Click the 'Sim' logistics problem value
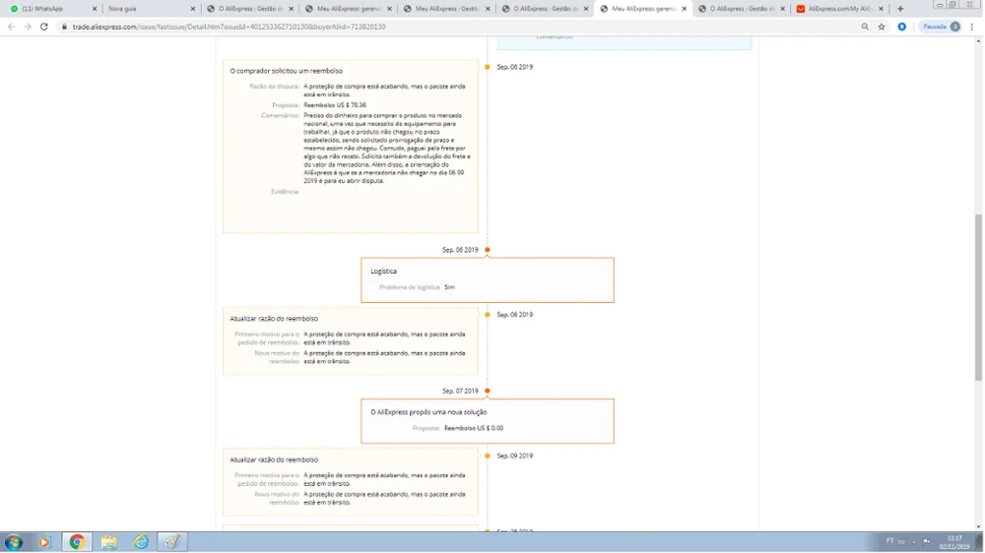 click(x=450, y=287)
